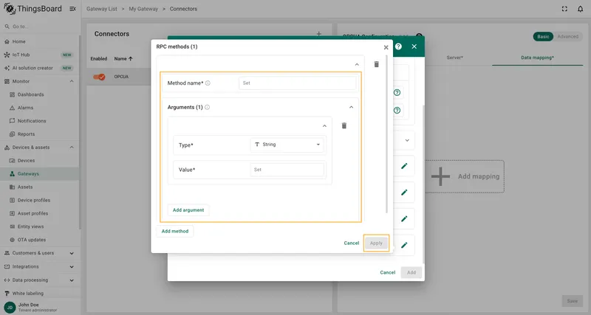591x315 pixels.
Task: Collapse the sidebar menu toggle icon
Action: pos(72,9)
